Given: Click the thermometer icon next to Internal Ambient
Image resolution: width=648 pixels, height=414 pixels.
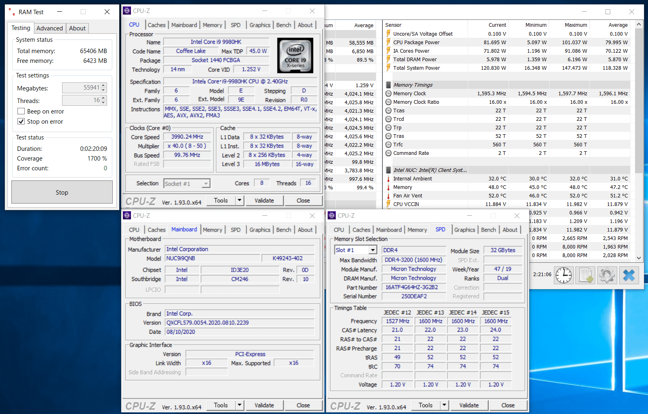Looking at the screenshot, I should click(388, 179).
